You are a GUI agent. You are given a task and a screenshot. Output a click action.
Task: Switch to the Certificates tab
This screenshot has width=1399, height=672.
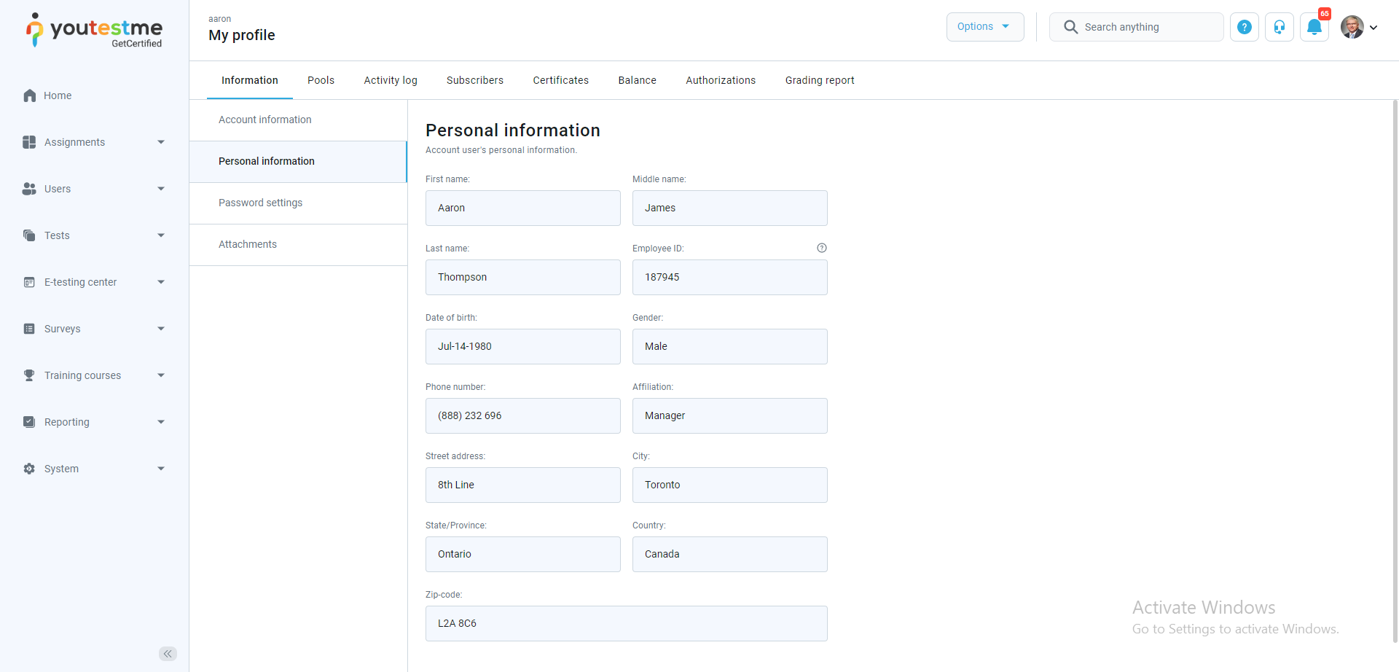560,80
